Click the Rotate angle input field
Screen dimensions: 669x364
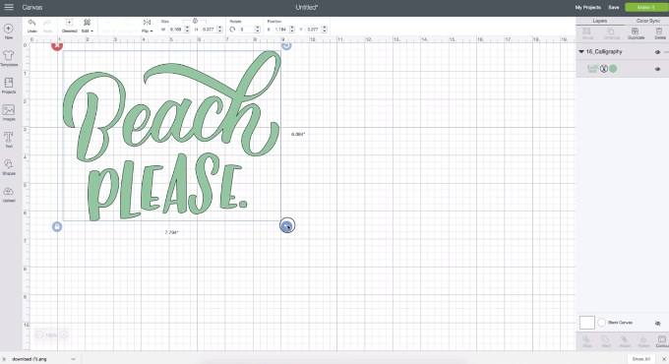pyautogui.click(x=246, y=30)
